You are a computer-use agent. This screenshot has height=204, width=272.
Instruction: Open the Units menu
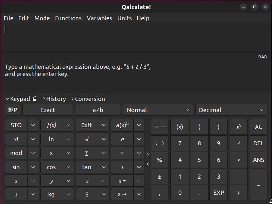click(124, 18)
